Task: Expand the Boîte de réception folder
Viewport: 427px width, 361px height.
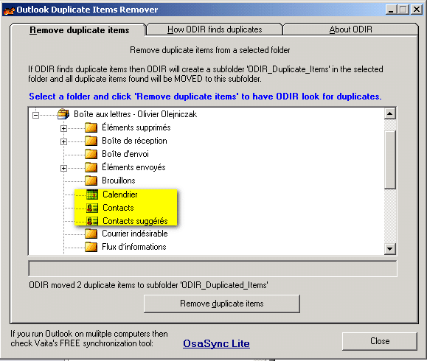Action: tap(63, 141)
